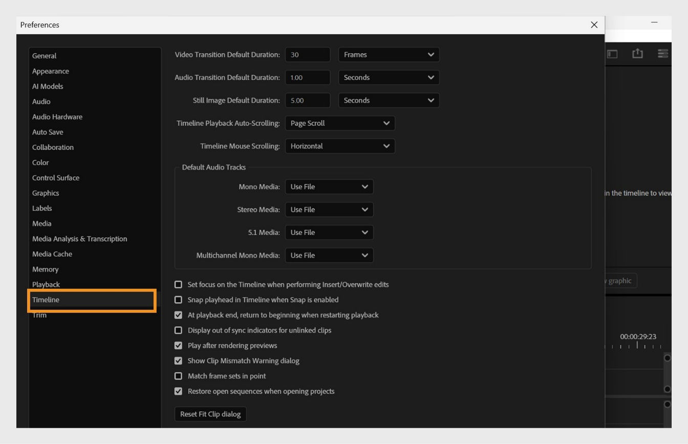Open the Timeline Playback Auto-Scrolling dropdown
Image resolution: width=688 pixels, height=444 pixels.
[x=339, y=123]
